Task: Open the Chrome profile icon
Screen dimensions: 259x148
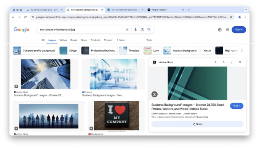Action: 240,17
